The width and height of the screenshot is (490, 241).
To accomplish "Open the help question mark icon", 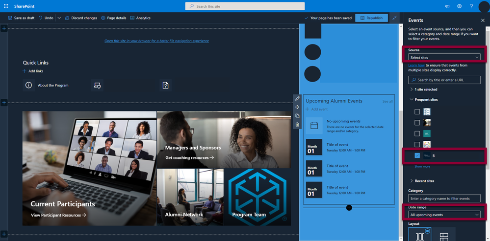I will pyautogui.click(x=471, y=6).
